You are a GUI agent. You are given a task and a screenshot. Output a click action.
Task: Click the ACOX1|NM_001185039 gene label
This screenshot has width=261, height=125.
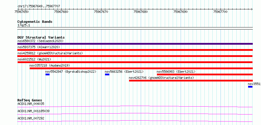[x=33, y=111]
